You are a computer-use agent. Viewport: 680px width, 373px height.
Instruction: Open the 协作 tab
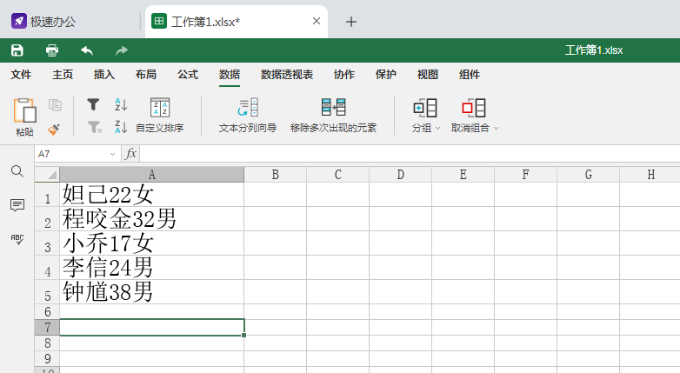tap(343, 75)
